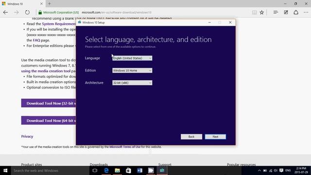Screen dimensions: 311x175
Task: Click the Select language, architecture, and edition heading
Action: [148, 39]
